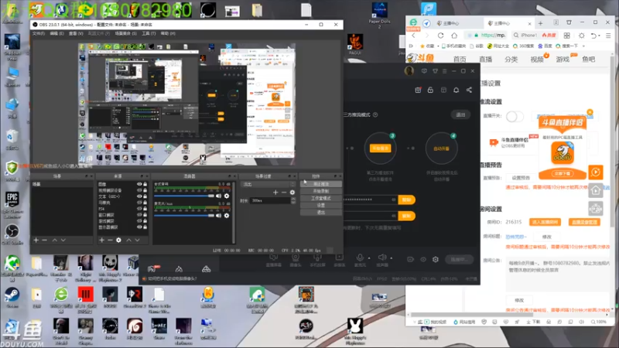619x348 pixels.
Task: Open browser extensions grid icon
Action: point(567,36)
